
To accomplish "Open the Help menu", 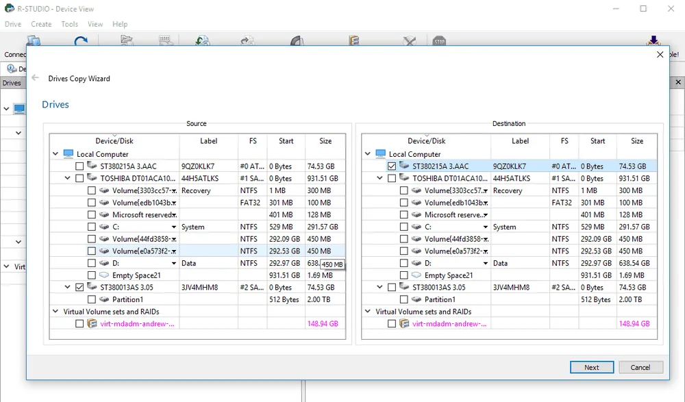I will pyautogui.click(x=120, y=24).
